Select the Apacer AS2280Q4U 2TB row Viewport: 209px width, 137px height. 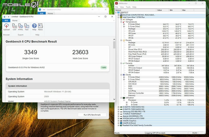coord(160,116)
